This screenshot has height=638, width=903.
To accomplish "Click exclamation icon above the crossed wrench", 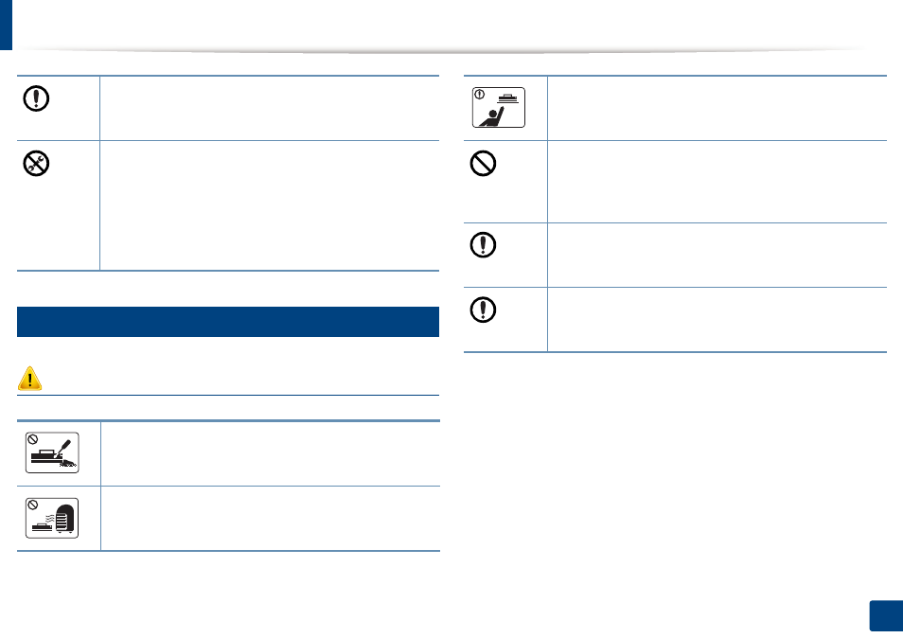I will point(36,98).
